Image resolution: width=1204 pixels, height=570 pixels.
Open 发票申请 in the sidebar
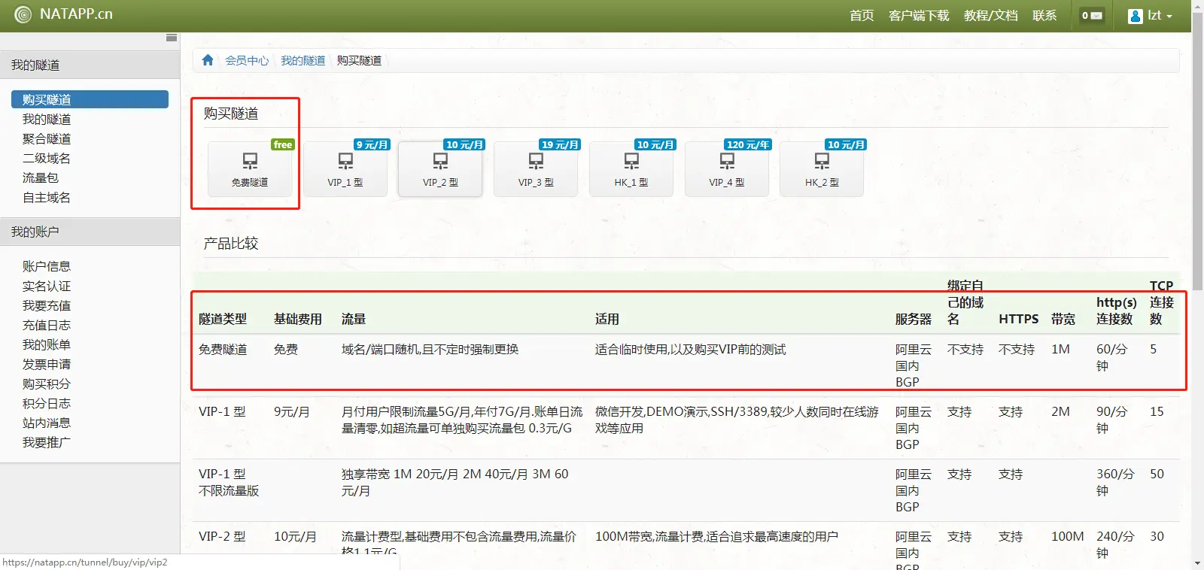coord(47,364)
